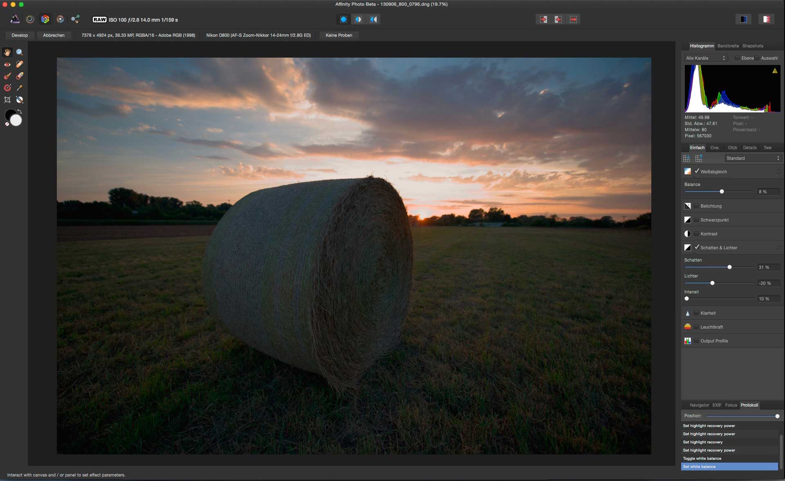Enable split view comparison mode

(x=358, y=19)
